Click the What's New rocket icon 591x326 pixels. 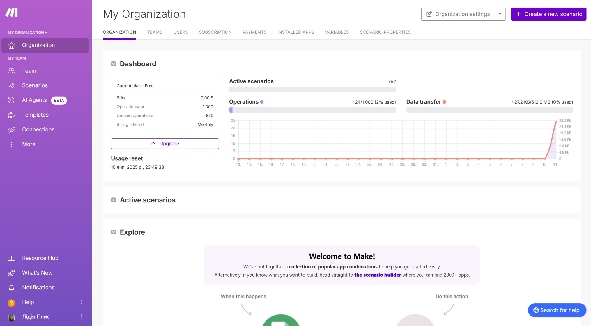pos(11,273)
